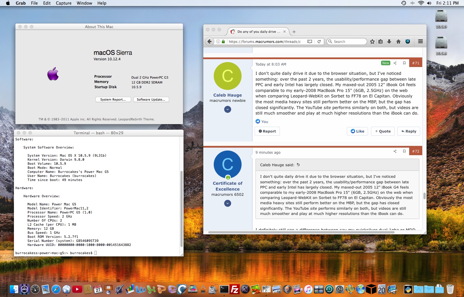Reply to Caleb Hauge's post
Viewport: 464px width, 297px height.
coord(409,131)
